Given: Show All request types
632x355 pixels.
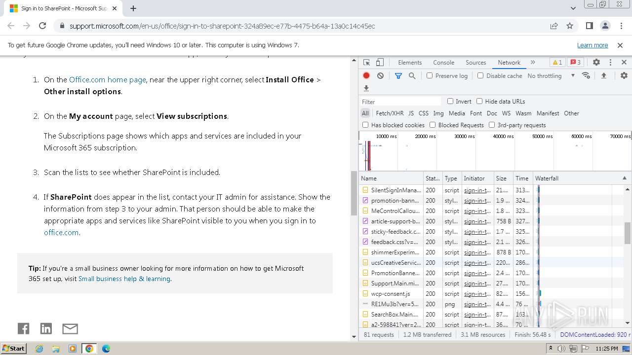Looking at the screenshot, I should point(365,113).
